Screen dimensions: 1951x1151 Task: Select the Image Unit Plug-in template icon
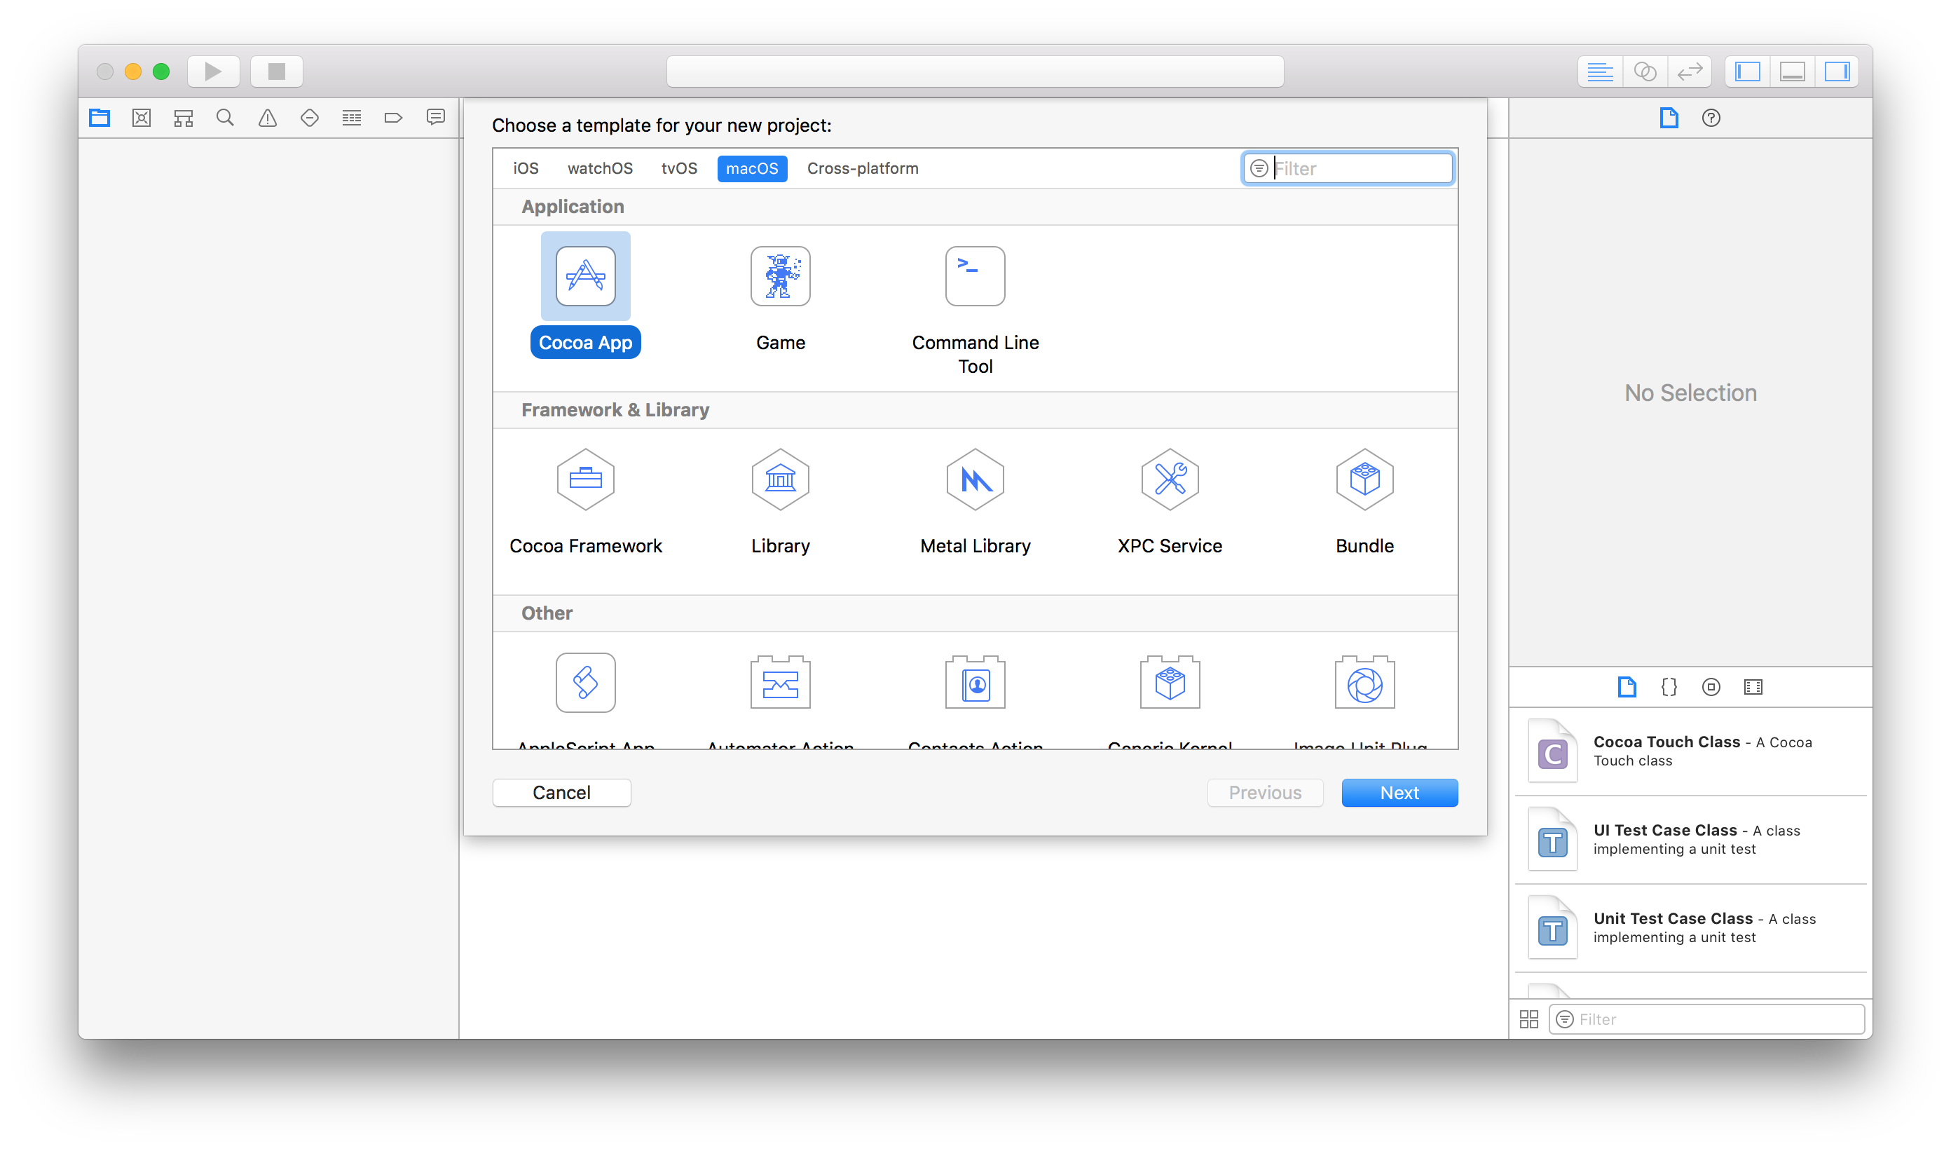pos(1364,683)
